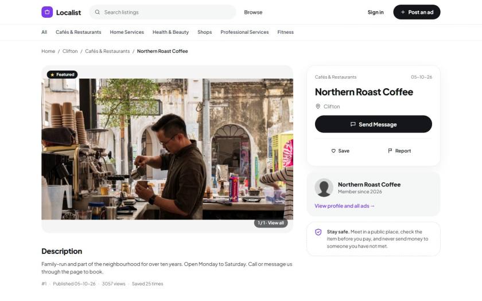Select the Professional Services category tab
Viewport: 482px width, 301px height.
click(244, 32)
